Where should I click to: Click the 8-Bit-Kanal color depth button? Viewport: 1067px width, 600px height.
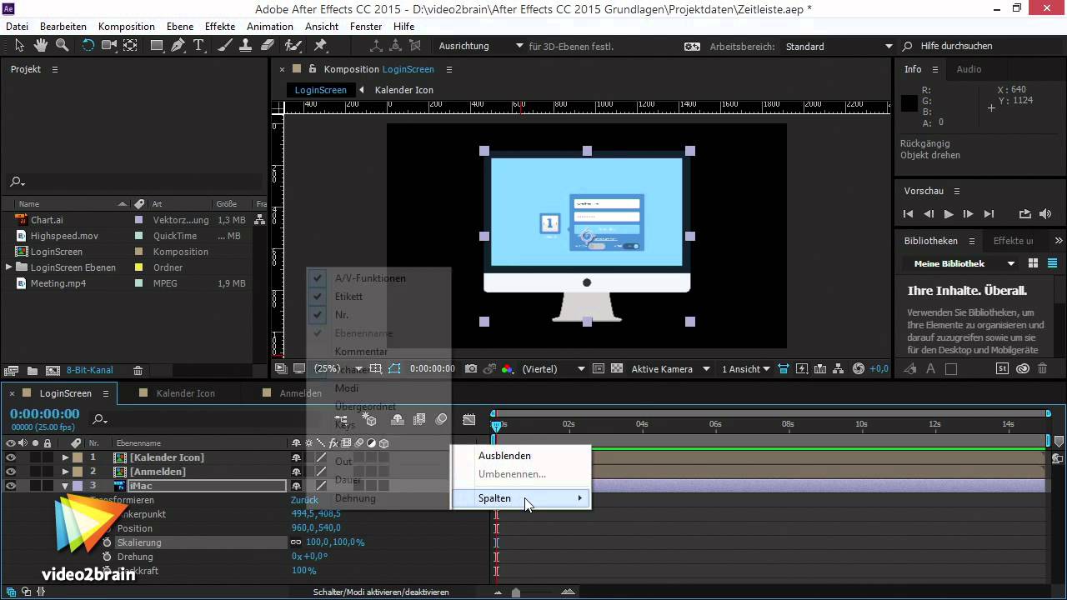[x=89, y=371]
